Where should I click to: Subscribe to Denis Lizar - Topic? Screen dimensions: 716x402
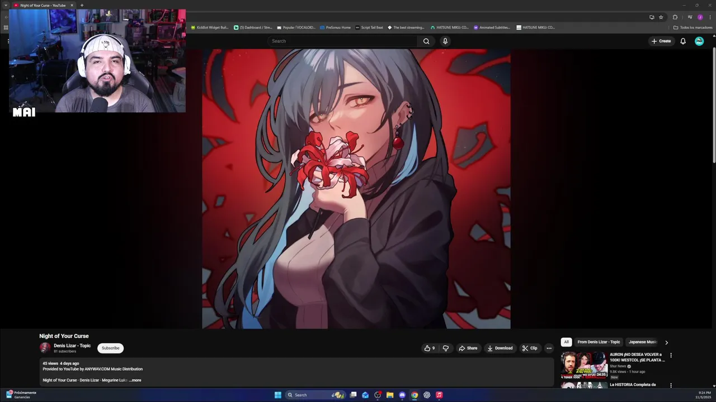coord(110,348)
